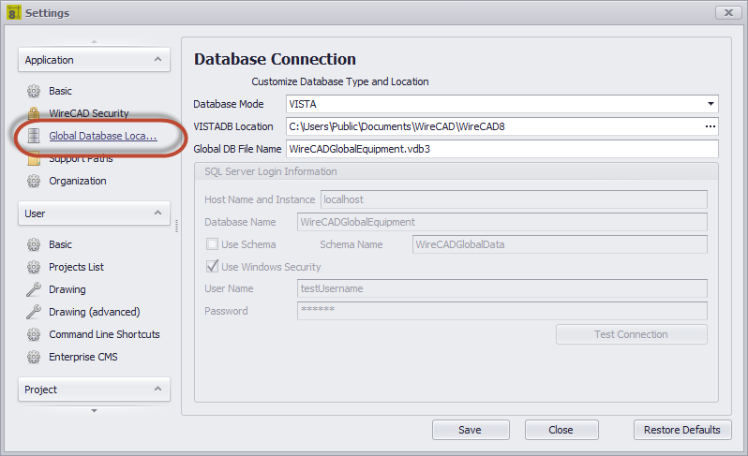Click the padlock icon for WireCAD Security

click(x=34, y=113)
